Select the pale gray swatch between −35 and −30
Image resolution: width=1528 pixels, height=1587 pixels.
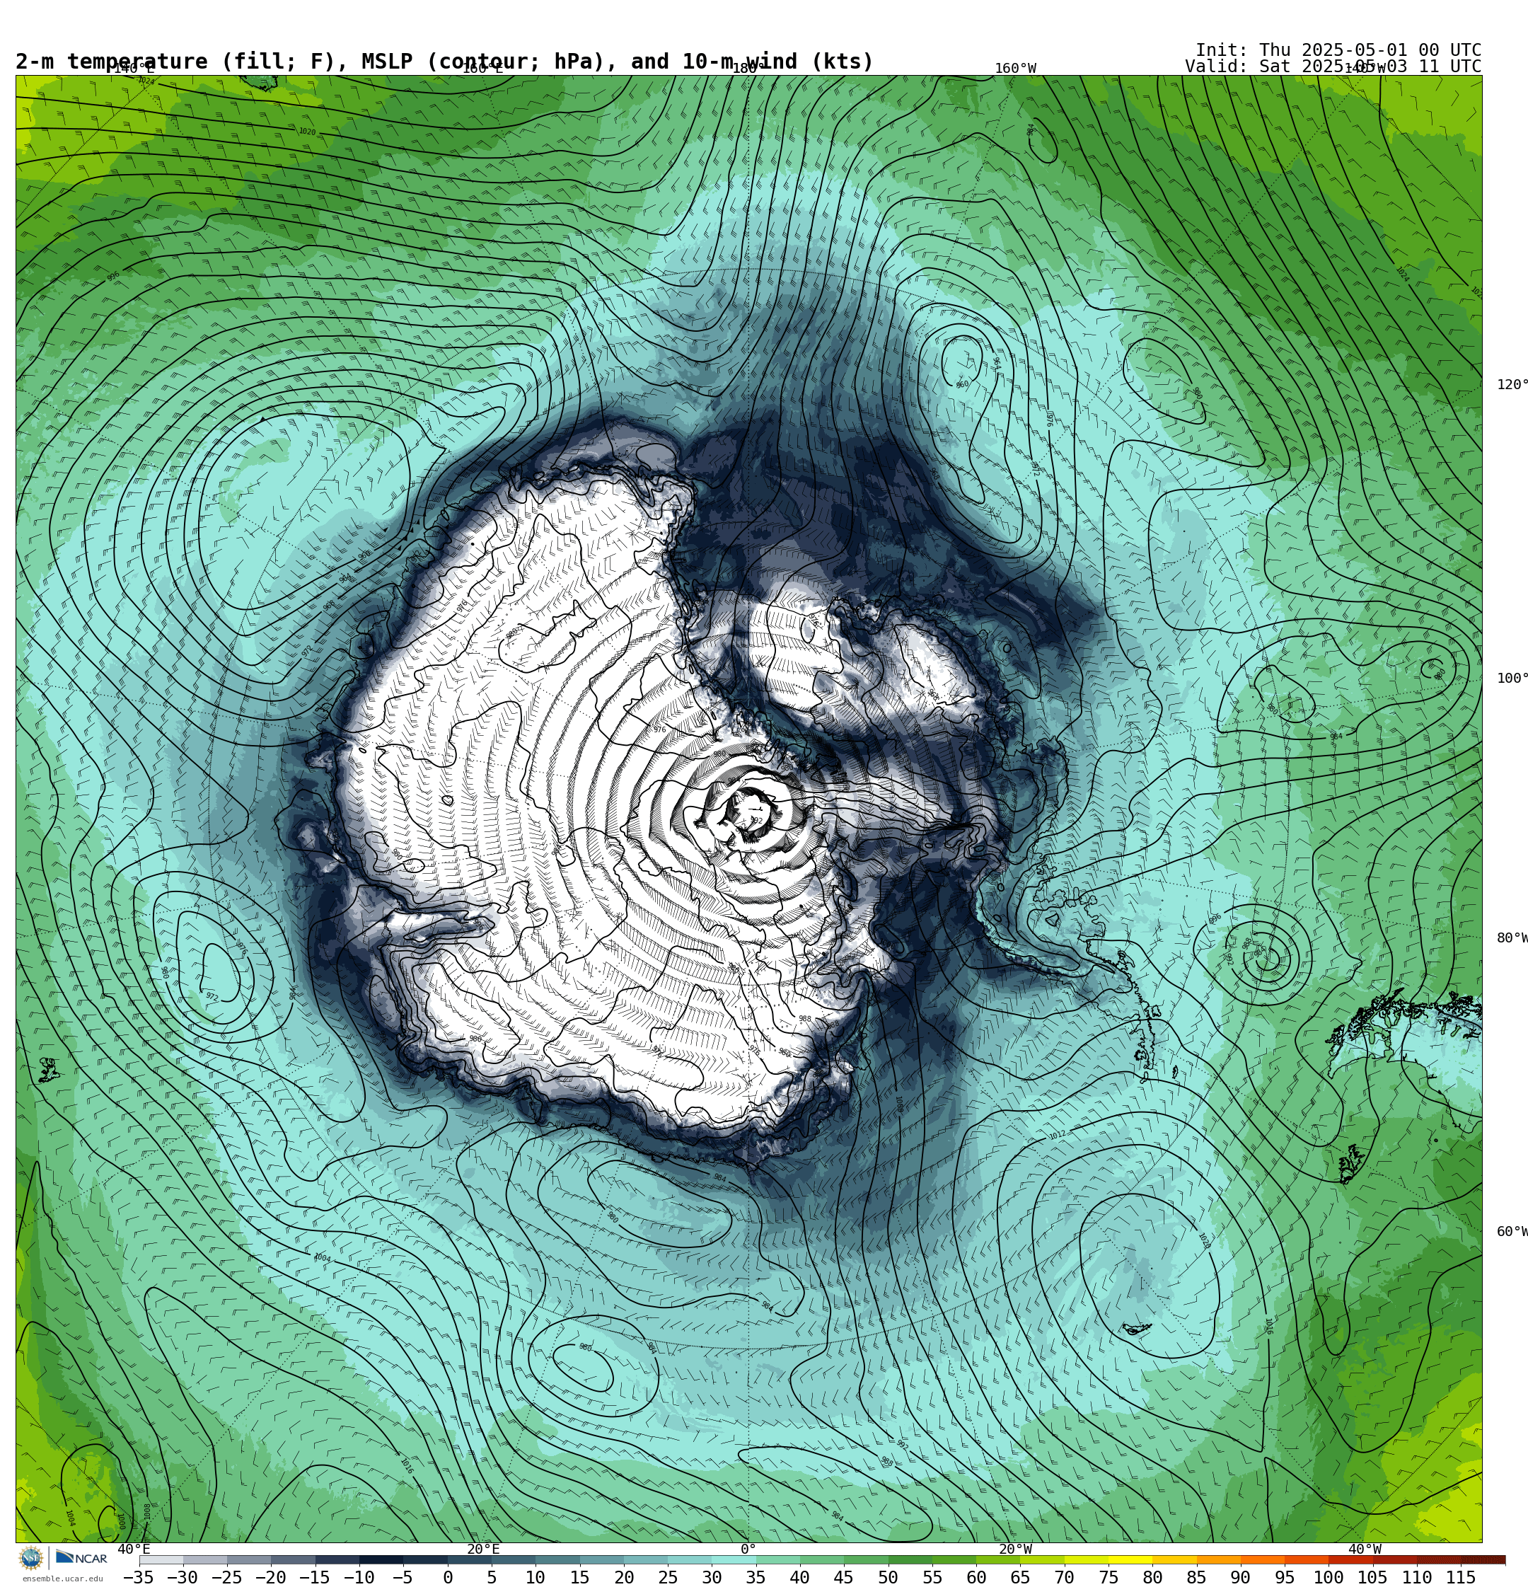tap(161, 1559)
